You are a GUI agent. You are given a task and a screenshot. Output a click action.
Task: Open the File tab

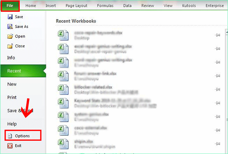pyautogui.click(x=10, y=6)
